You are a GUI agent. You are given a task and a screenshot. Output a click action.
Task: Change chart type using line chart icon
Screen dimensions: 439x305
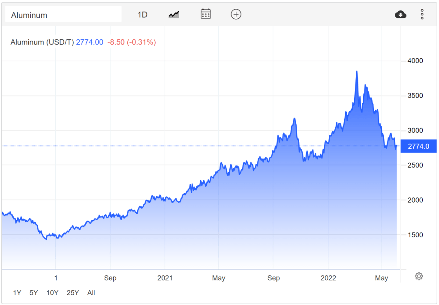point(174,15)
